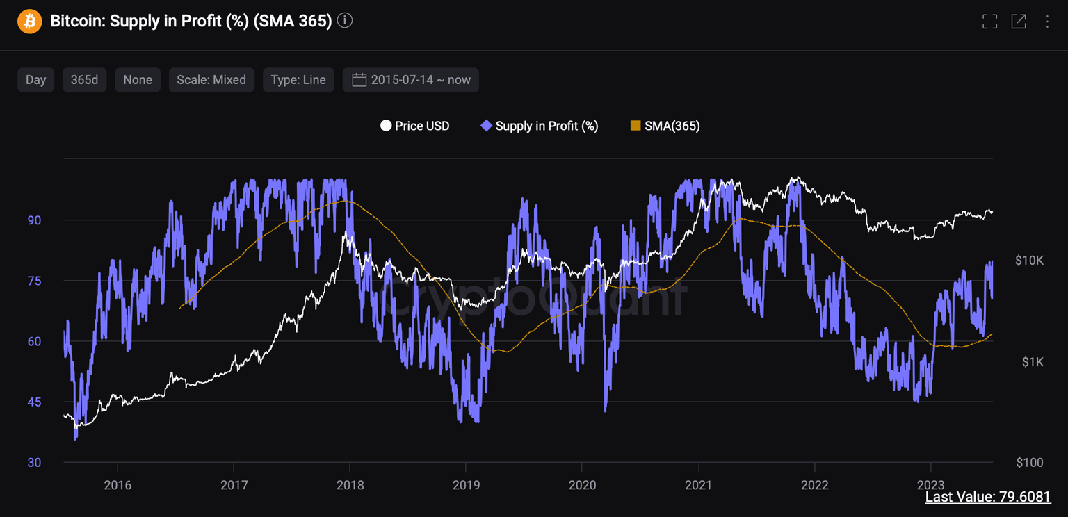Select the None option in the toolbar
Image resolution: width=1068 pixels, height=517 pixels.
coord(138,79)
